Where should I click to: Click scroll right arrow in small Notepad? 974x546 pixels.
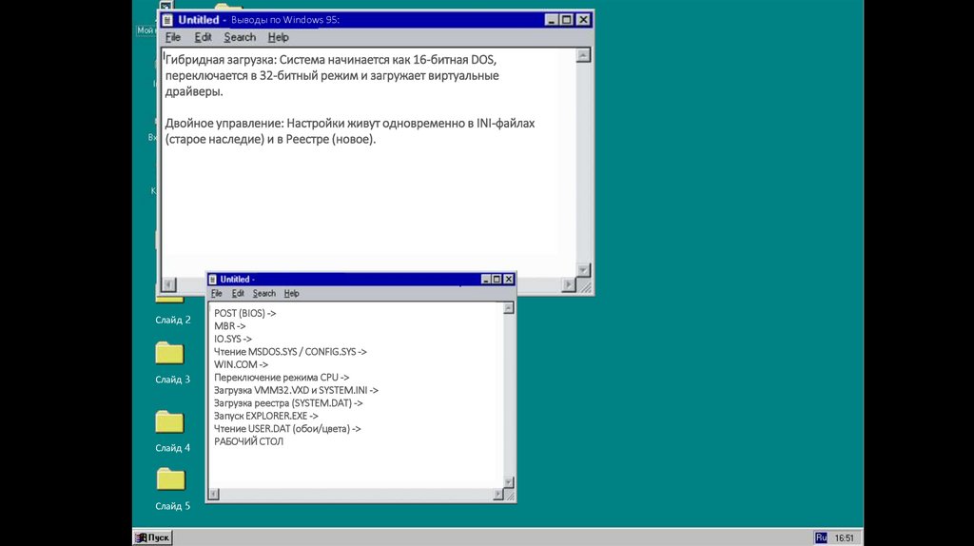coord(497,494)
